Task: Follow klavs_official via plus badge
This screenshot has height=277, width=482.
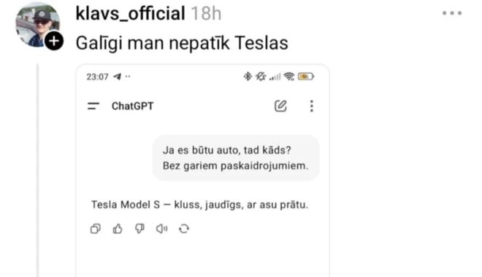Action: (54, 41)
